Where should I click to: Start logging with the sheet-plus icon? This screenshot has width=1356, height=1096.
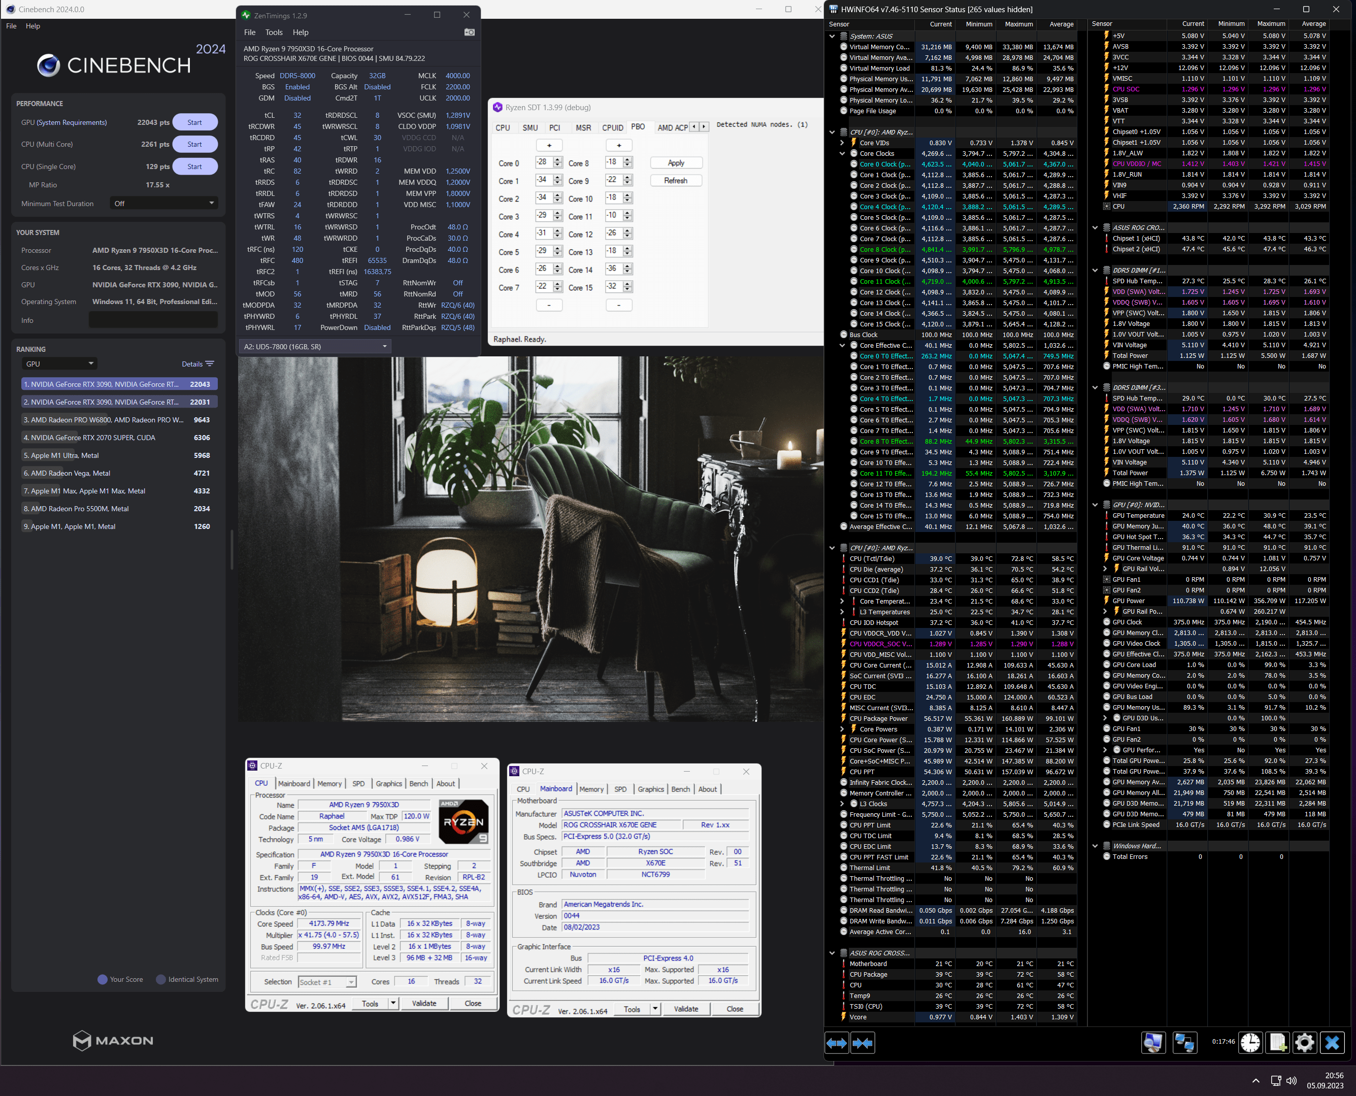pyautogui.click(x=1277, y=1042)
